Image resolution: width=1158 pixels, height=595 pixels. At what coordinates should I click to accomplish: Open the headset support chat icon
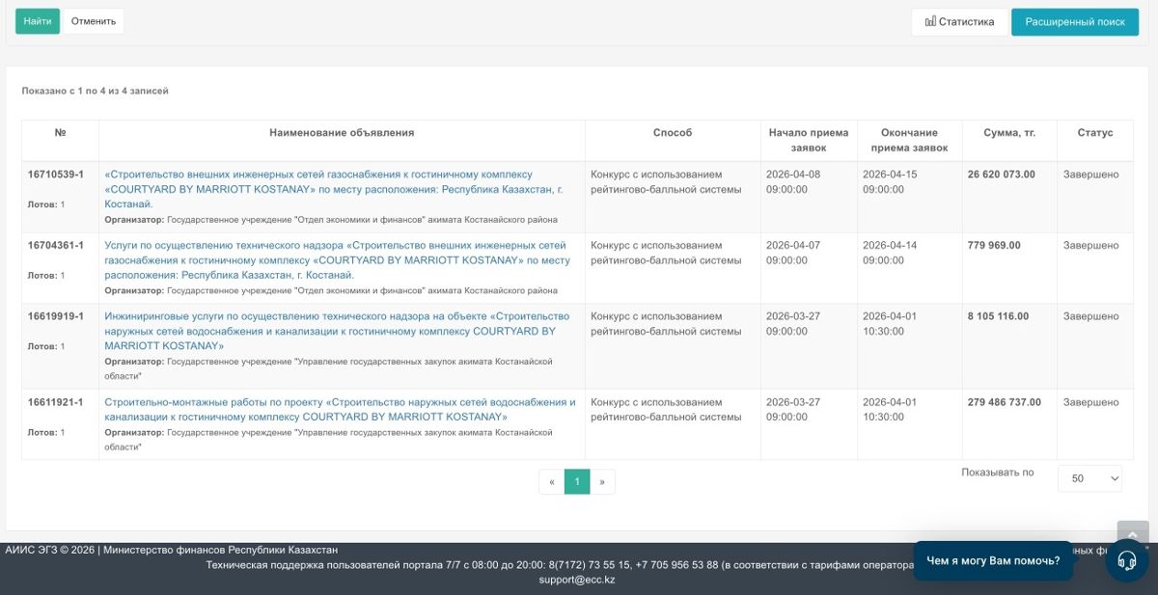1126,560
